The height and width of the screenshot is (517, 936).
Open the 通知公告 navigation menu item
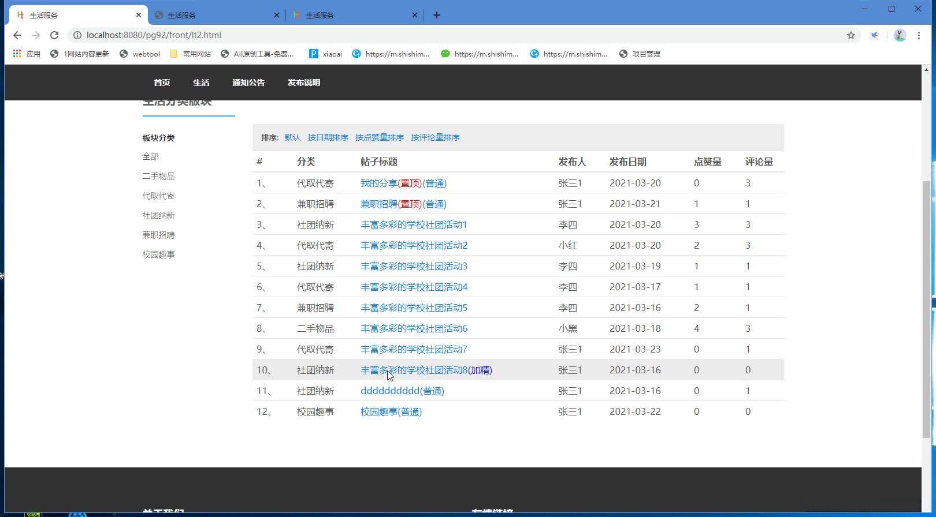(x=248, y=83)
